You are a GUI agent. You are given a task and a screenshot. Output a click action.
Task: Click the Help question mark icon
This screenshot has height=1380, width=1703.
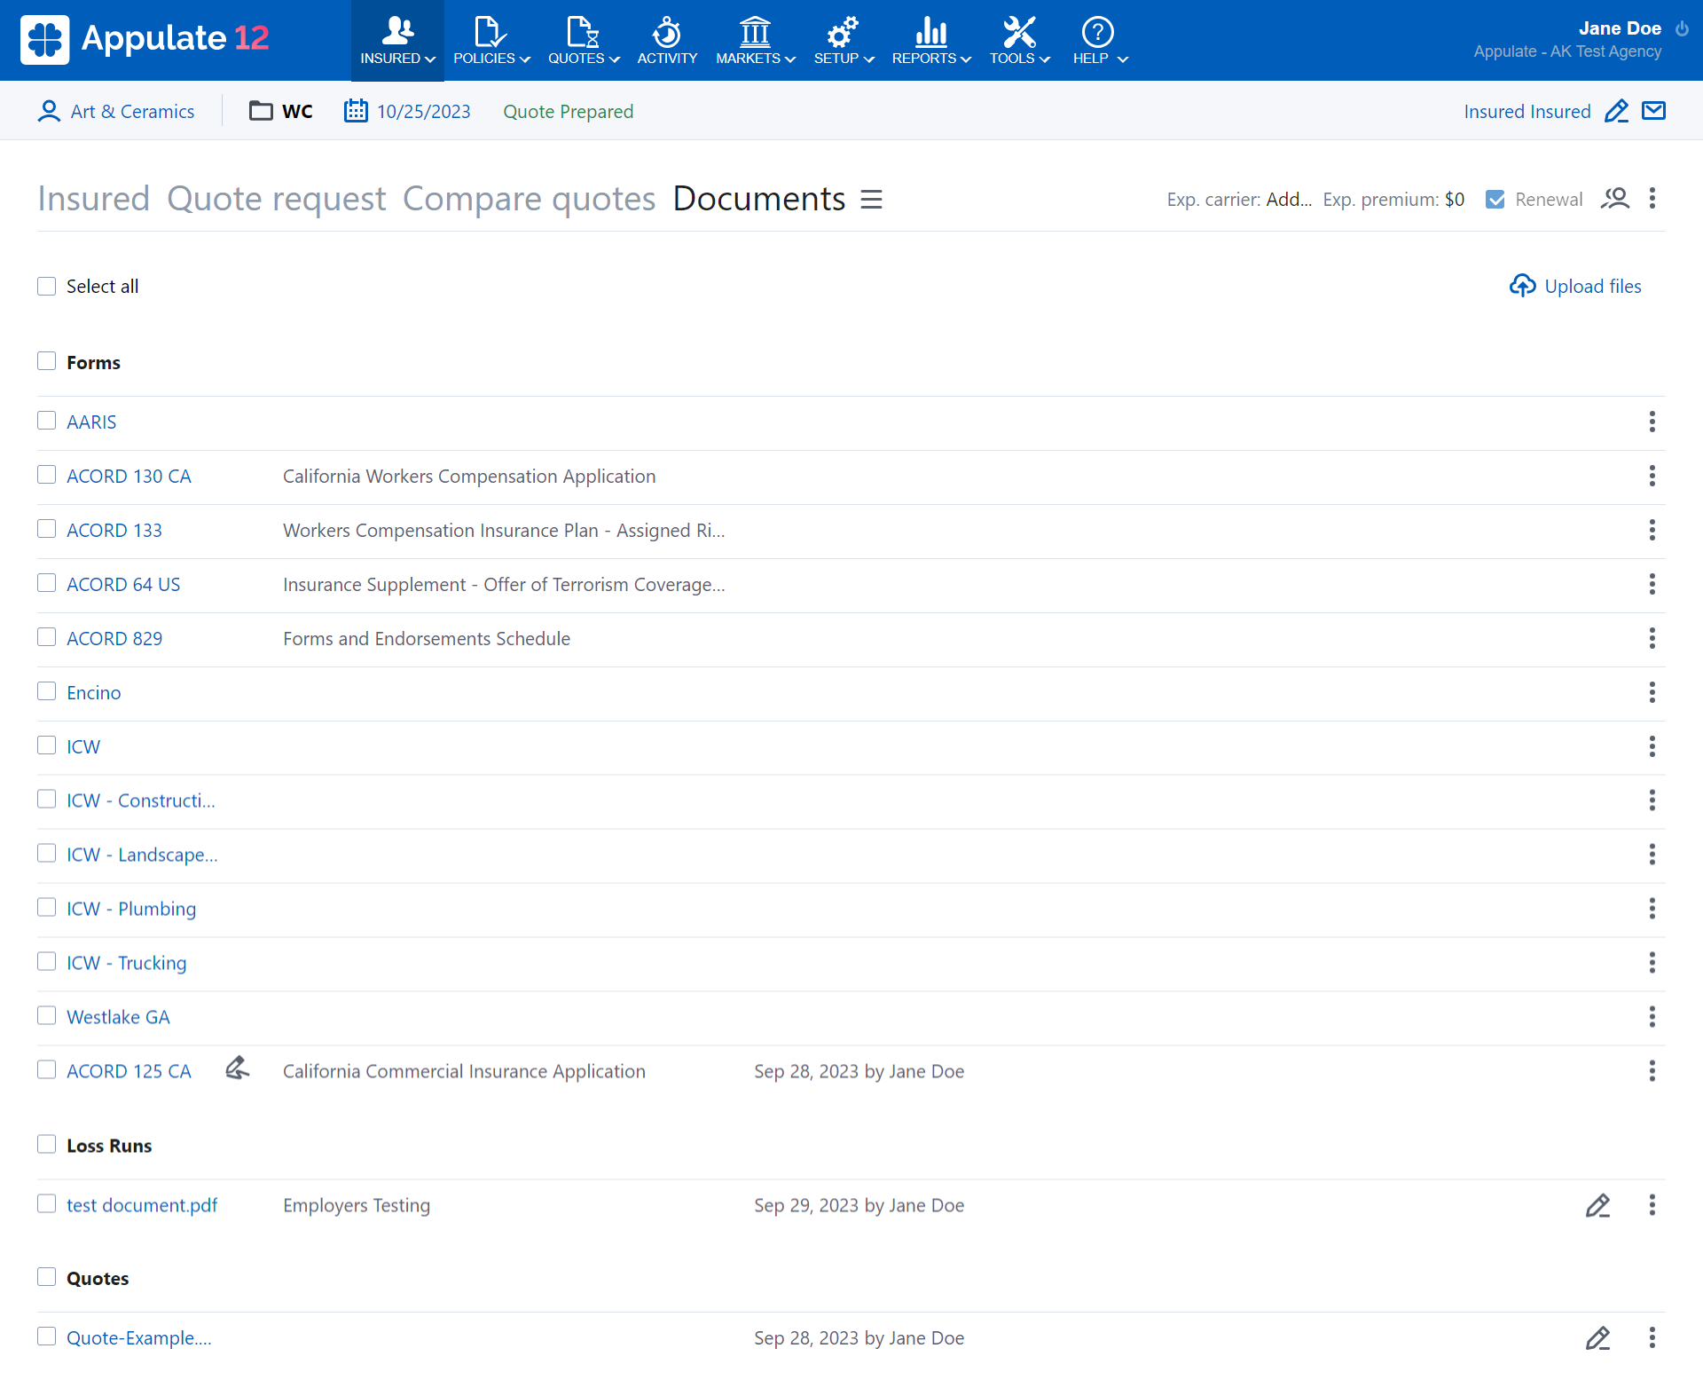click(x=1097, y=31)
